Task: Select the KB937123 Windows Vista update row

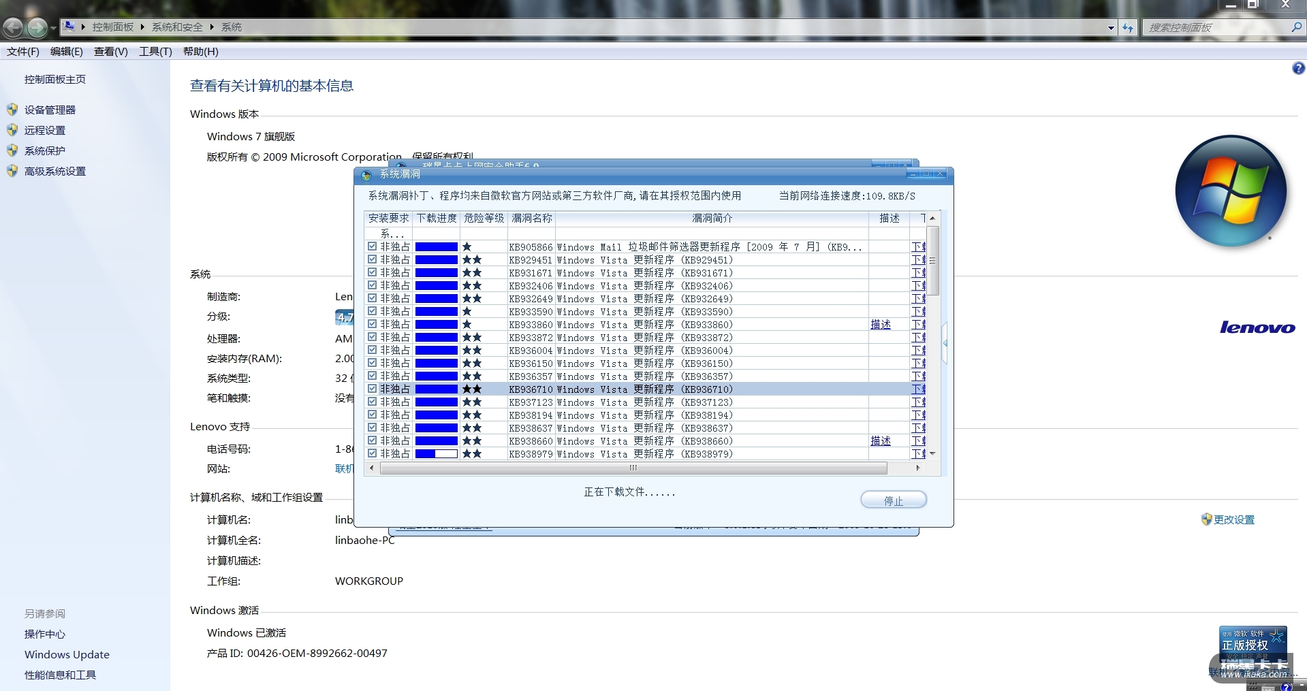Action: click(644, 402)
